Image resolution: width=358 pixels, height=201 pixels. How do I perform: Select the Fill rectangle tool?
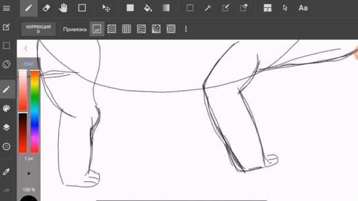(130, 8)
